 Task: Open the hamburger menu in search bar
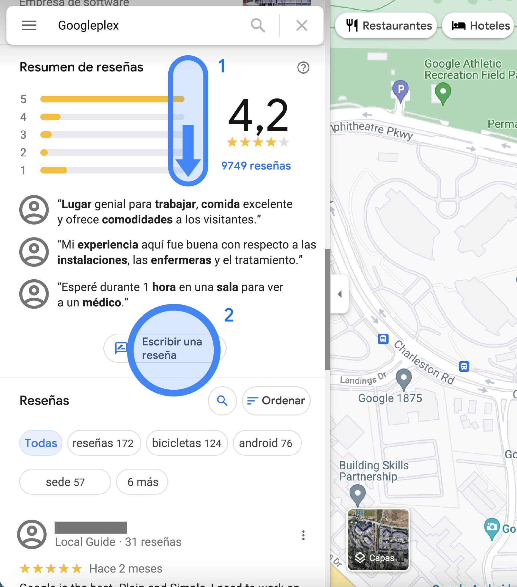point(29,25)
